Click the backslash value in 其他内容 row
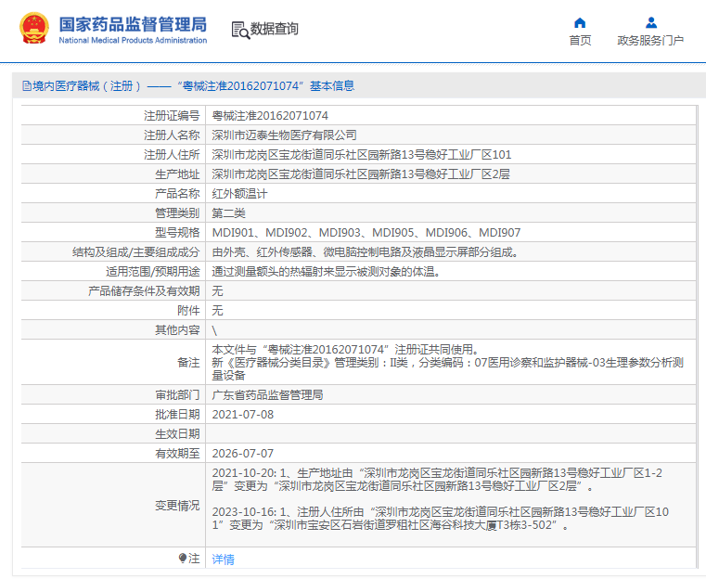This screenshot has height=579, width=706. (214, 330)
